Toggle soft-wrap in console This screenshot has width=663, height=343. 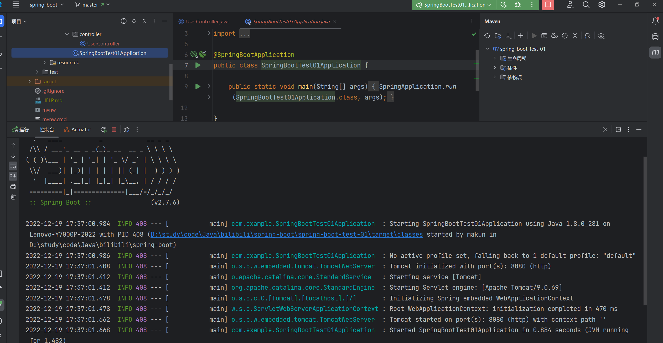[x=13, y=166]
